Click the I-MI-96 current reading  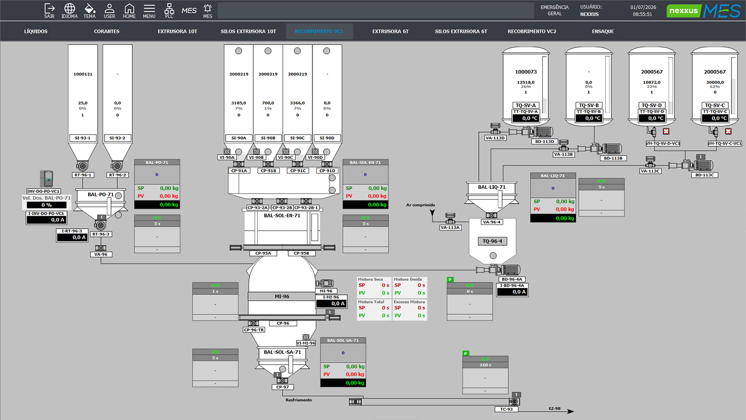tap(331, 304)
